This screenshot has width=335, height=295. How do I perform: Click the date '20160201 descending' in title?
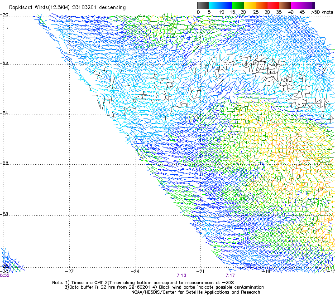click(x=99, y=8)
